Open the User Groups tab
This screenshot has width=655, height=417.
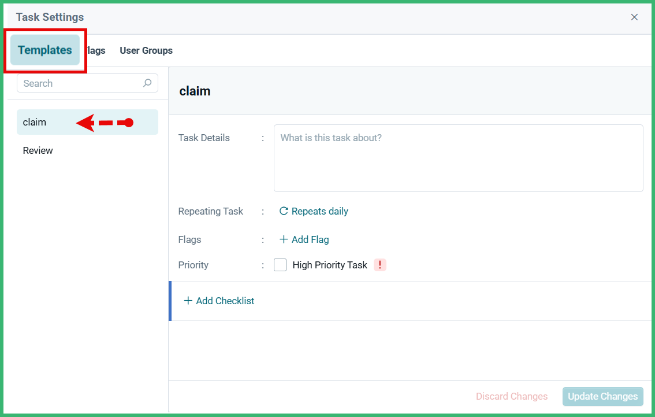pyautogui.click(x=146, y=51)
